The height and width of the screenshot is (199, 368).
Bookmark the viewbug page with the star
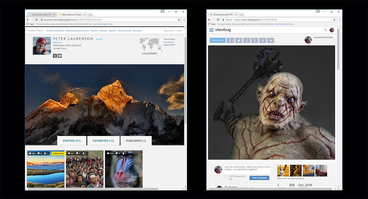pyautogui.click(x=335, y=20)
